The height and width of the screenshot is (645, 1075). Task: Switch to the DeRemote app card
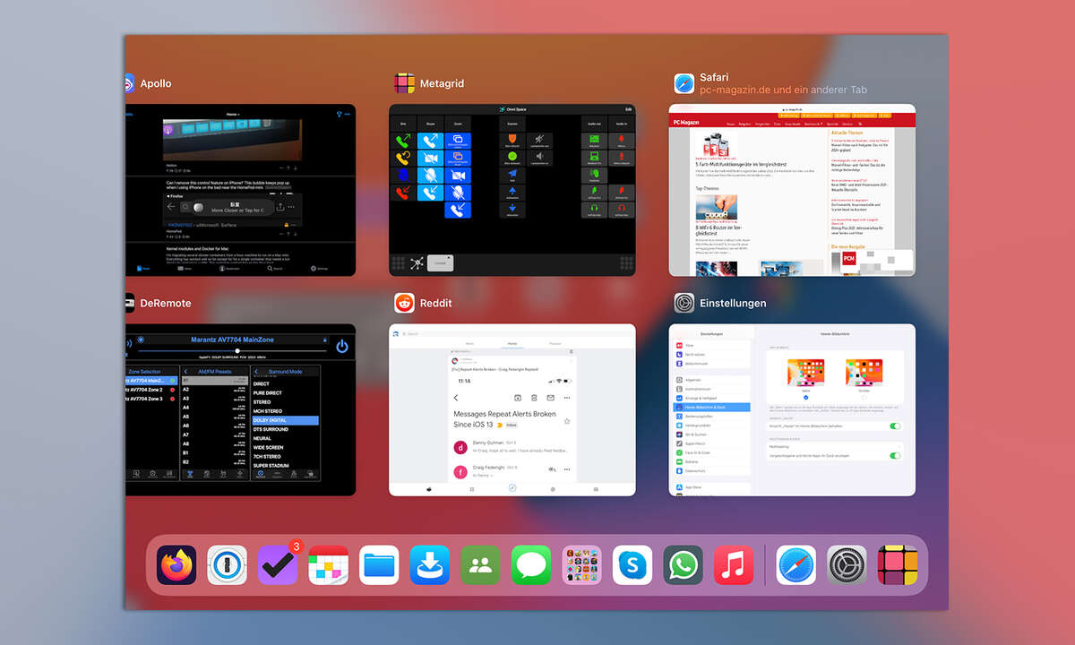pyautogui.click(x=240, y=409)
